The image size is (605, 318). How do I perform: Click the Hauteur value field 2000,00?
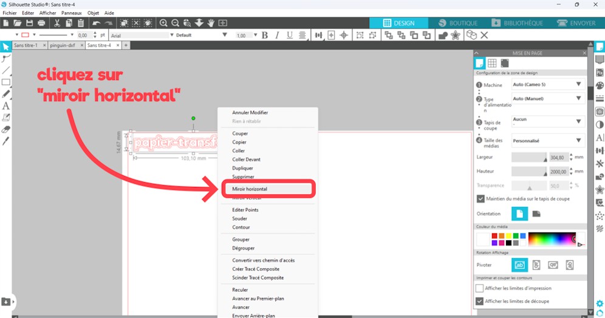pos(559,172)
